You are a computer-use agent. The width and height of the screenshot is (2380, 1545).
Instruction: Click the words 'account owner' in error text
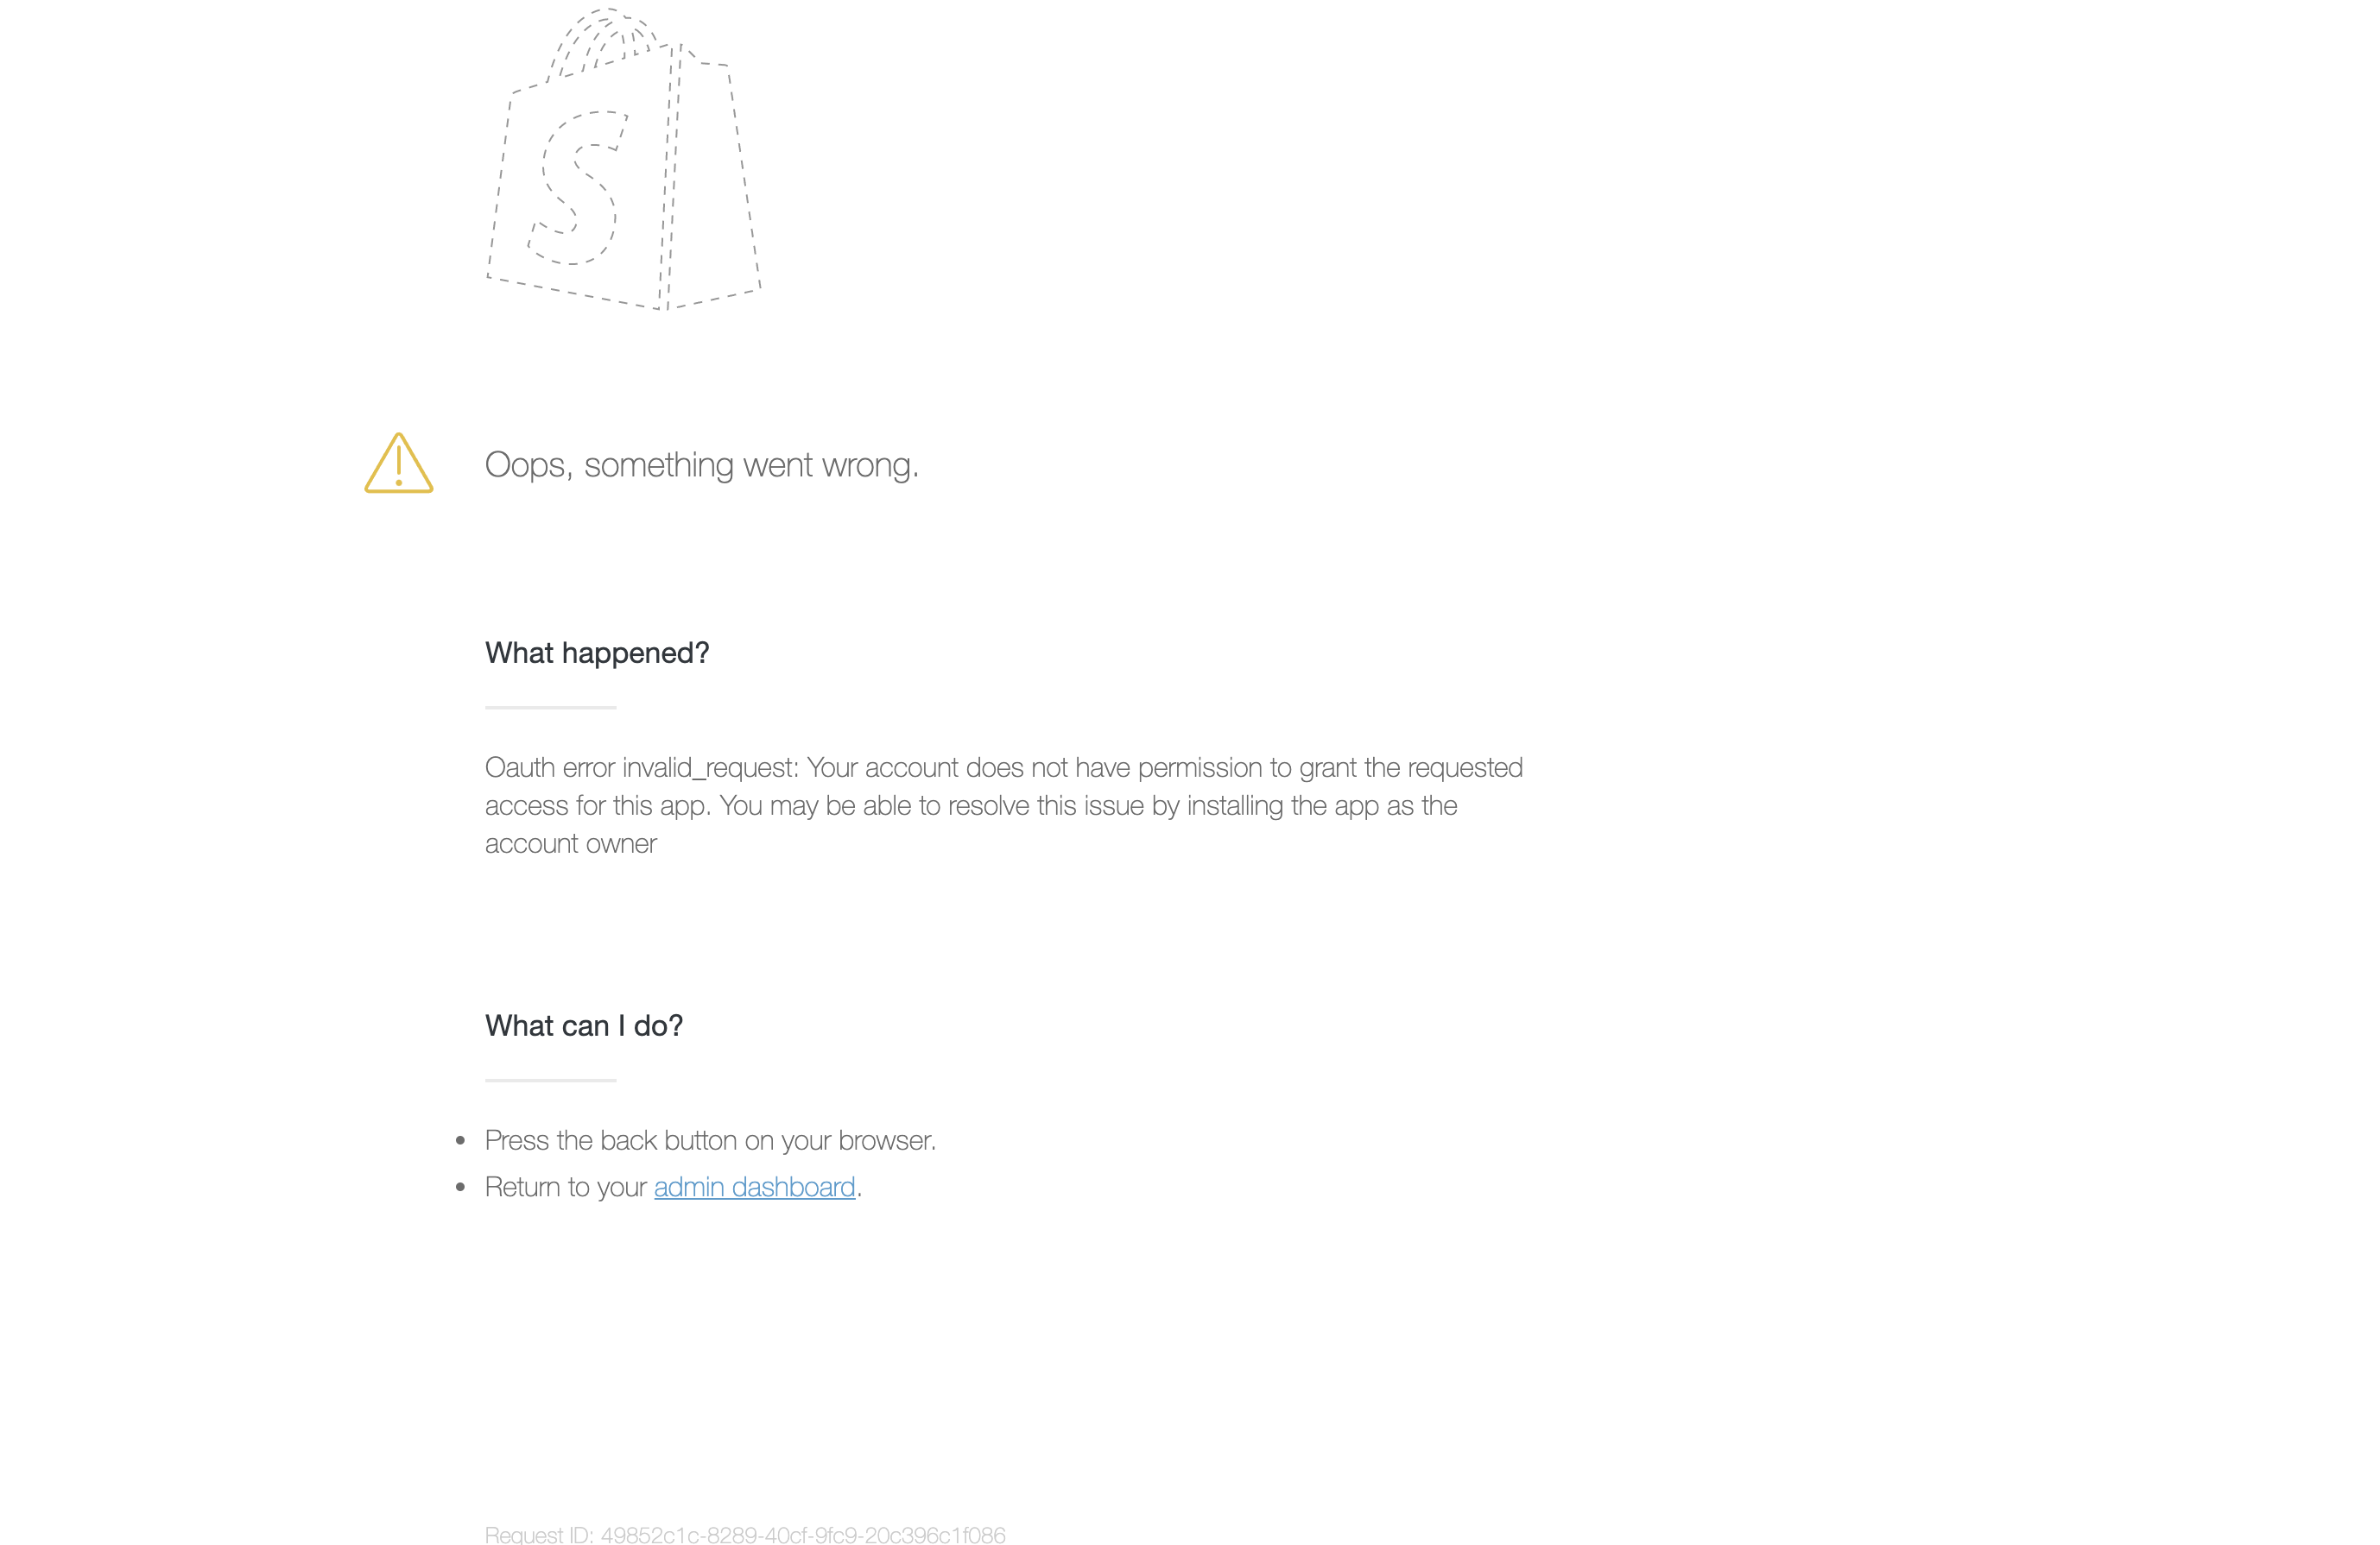pos(571,844)
